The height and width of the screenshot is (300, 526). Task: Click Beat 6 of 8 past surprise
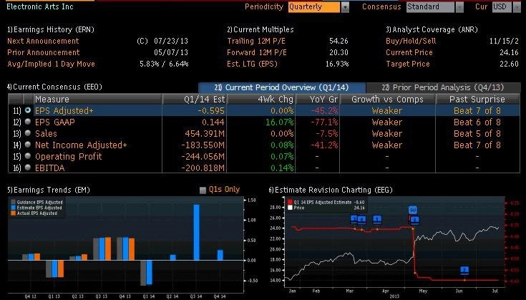pyautogui.click(x=477, y=122)
